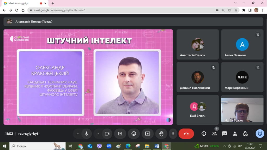267x150 pixels.
Task: Open the chat with everyone panel
Action: pyautogui.click(x=224, y=134)
